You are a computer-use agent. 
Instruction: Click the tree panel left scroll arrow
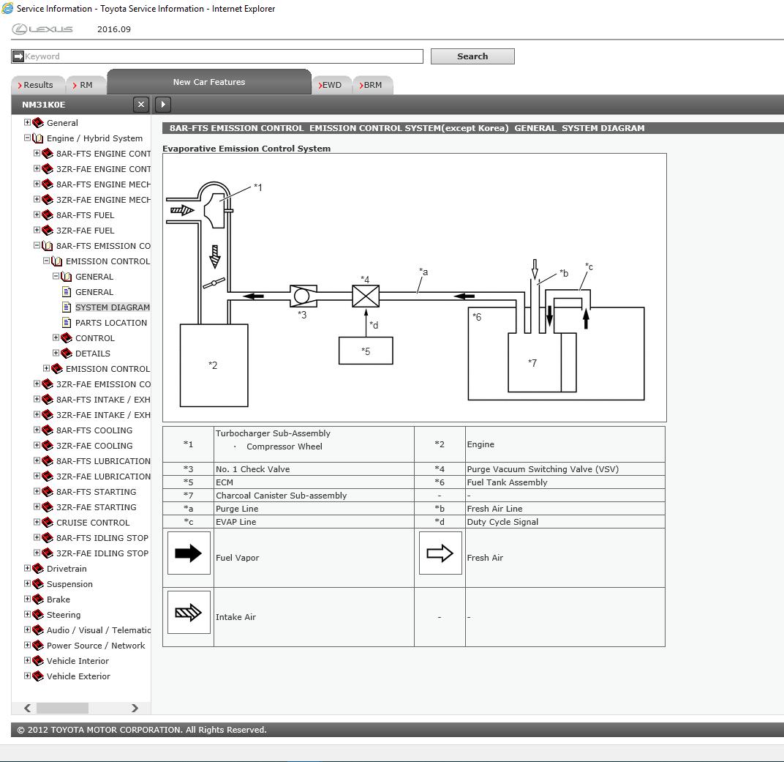28,708
